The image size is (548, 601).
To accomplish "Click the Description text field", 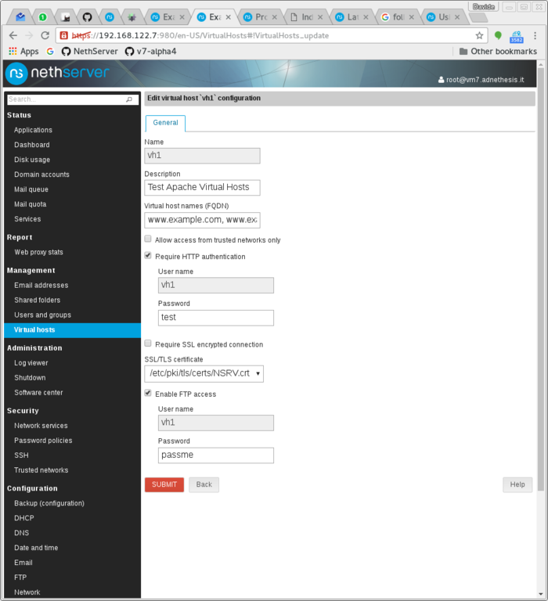I will [202, 188].
